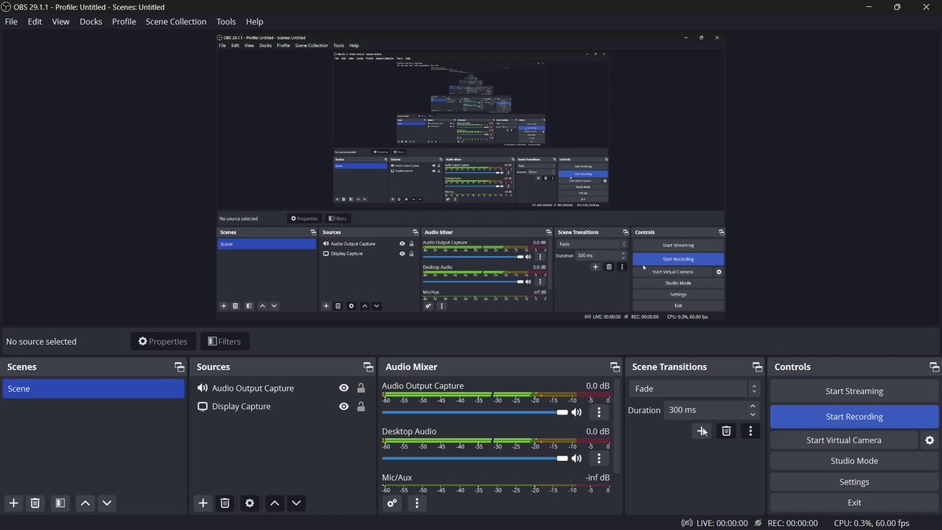Toggle visibility of Display Capture source
Screen dimensions: 942x530
pyautogui.click(x=344, y=407)
